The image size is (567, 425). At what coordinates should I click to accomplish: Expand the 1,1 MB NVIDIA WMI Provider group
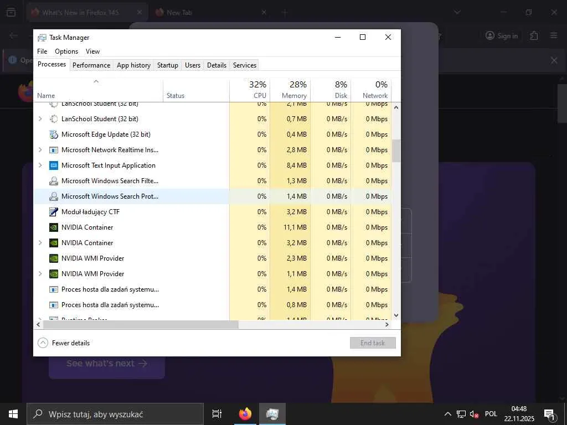(x=40, y=274)
